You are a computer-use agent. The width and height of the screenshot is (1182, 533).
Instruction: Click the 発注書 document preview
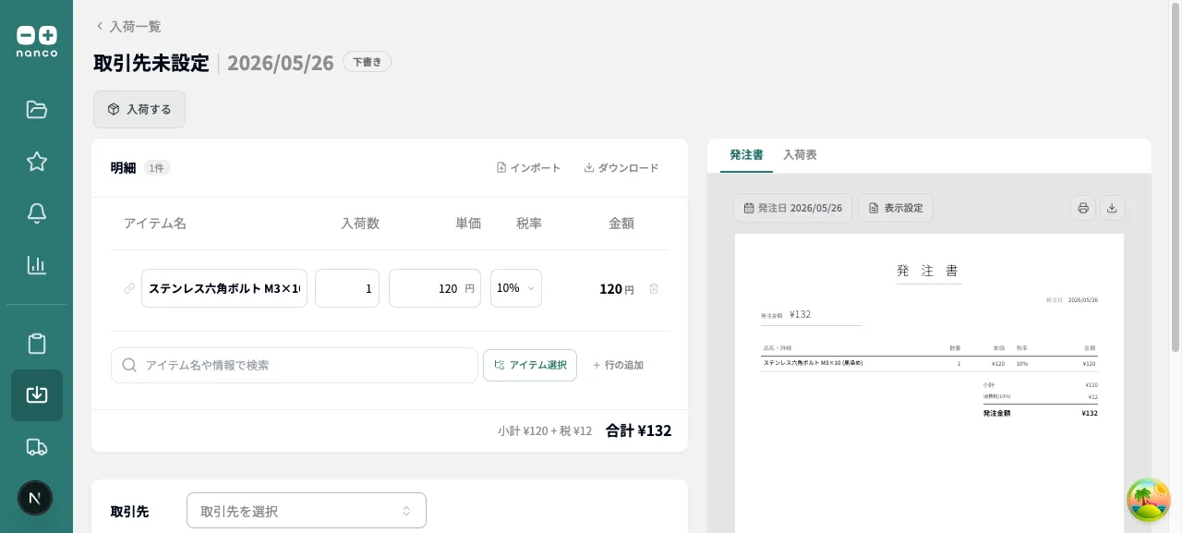929,383
